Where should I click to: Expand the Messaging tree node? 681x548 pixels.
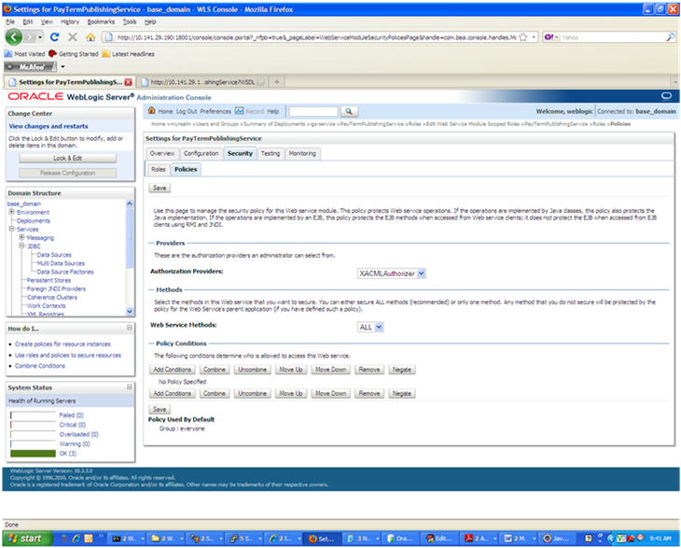[21, 238]
